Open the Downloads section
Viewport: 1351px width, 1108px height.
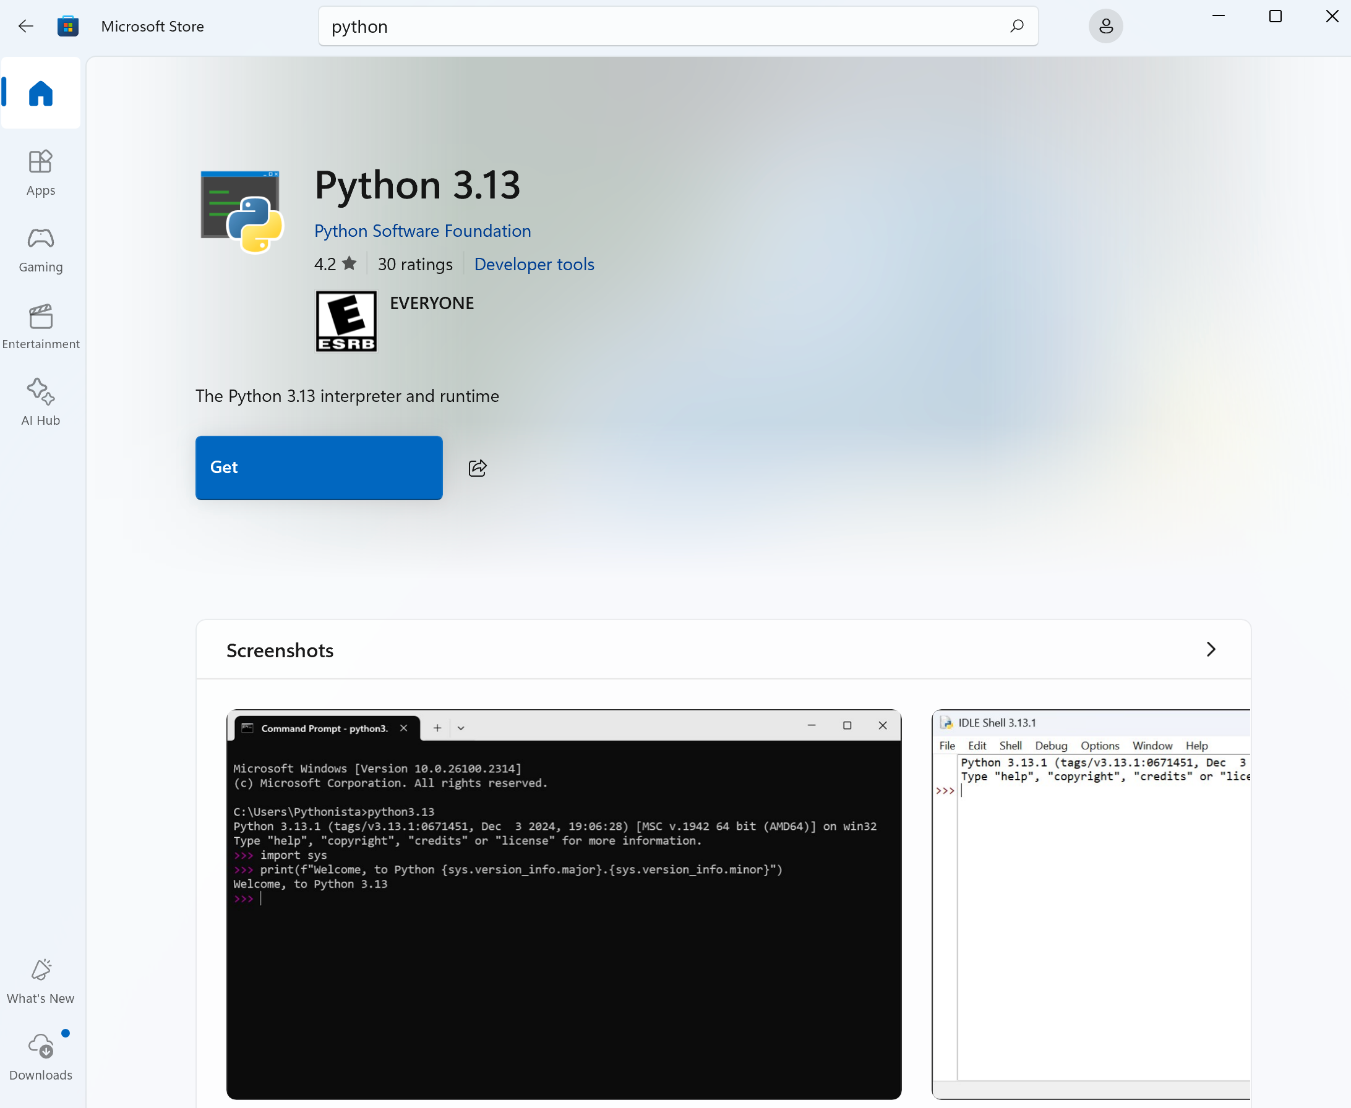(x=41, y=1057)
